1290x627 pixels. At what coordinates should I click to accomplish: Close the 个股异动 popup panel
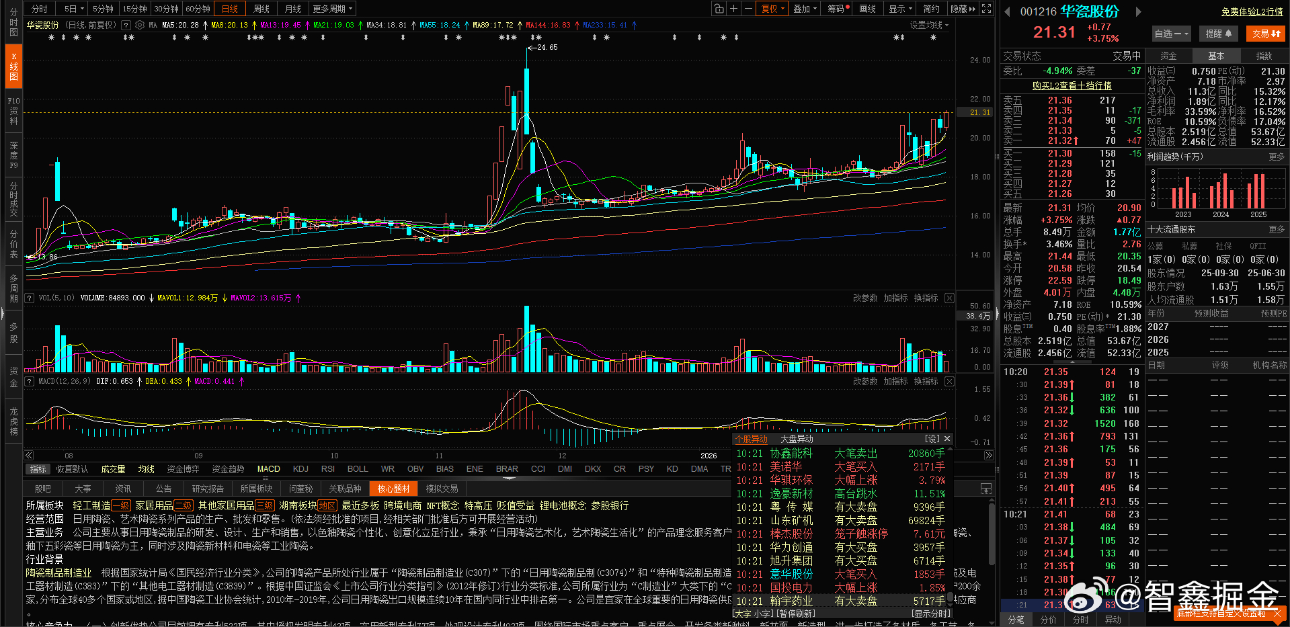point(947,439)
